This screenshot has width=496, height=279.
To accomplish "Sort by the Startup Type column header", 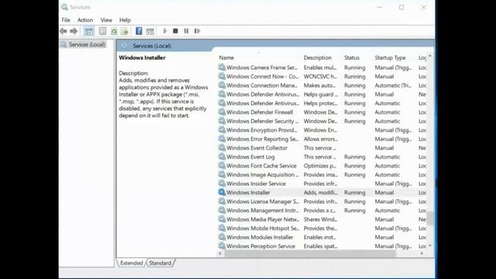I will click(x=390, y=57).
